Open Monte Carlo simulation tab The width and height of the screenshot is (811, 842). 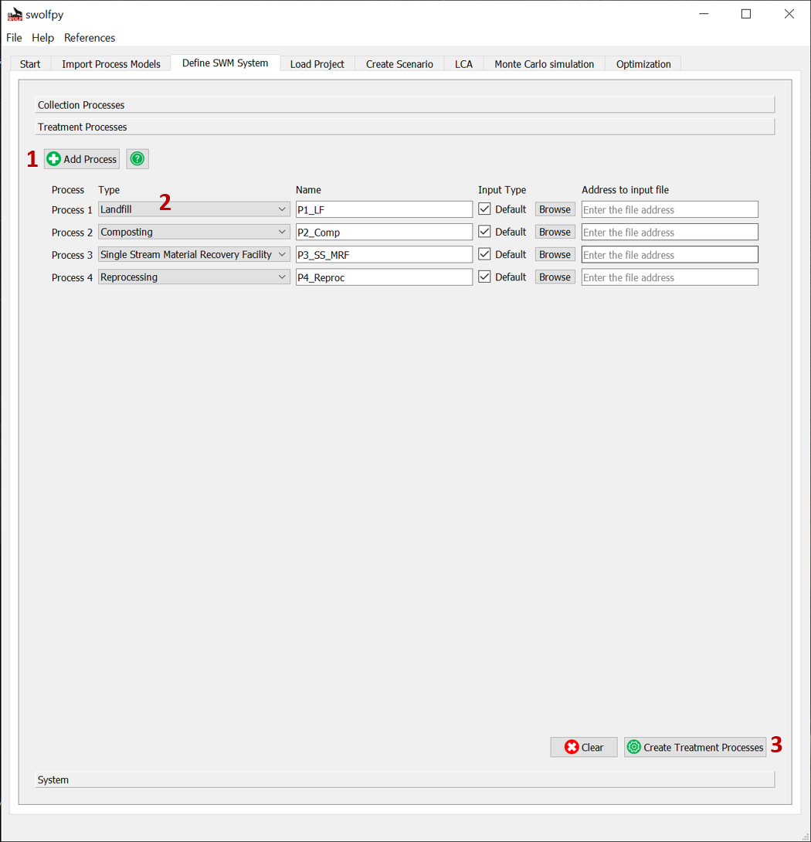(544, 64)
